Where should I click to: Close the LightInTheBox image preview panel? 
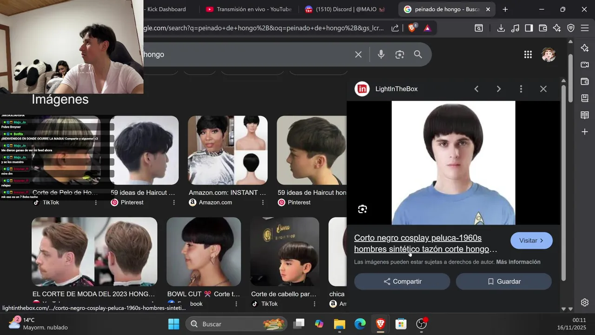click(x=543, y=89)
